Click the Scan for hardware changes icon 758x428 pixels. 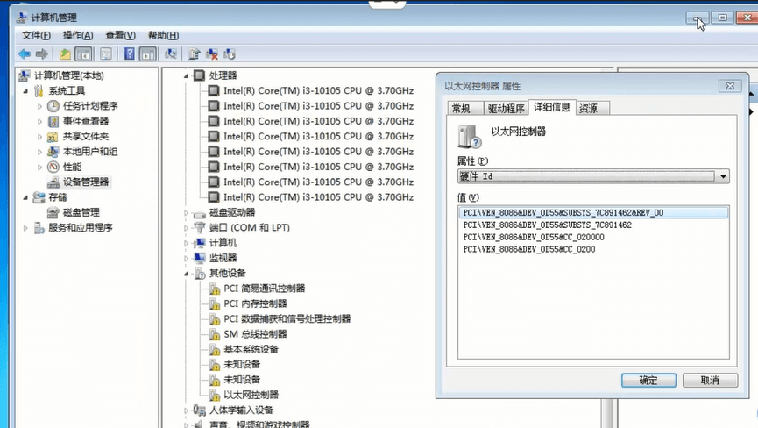170,54
